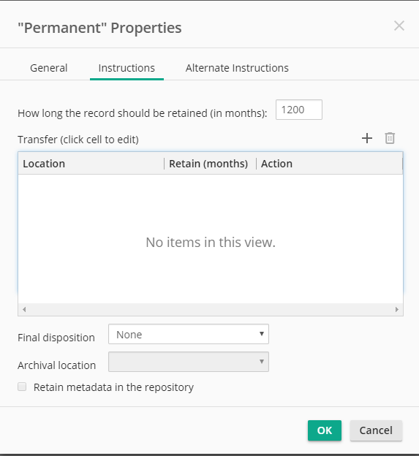Click the Retain (months) column header

click(210, 164)
